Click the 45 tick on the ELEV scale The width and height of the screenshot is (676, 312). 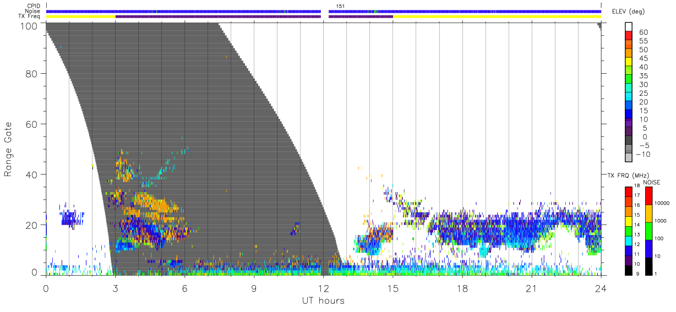click(642, 58)
